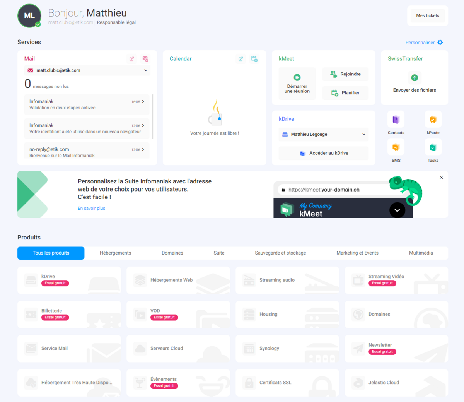
Task: Click the Personnaliser link
Action: point(420,43)
